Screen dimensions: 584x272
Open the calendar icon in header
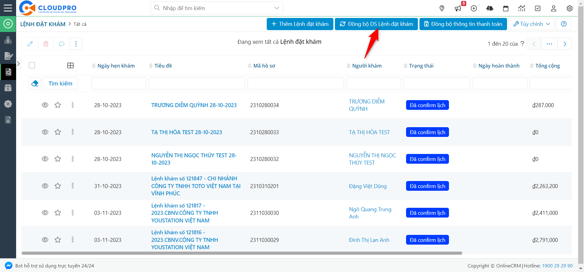[x=506, y=9]
